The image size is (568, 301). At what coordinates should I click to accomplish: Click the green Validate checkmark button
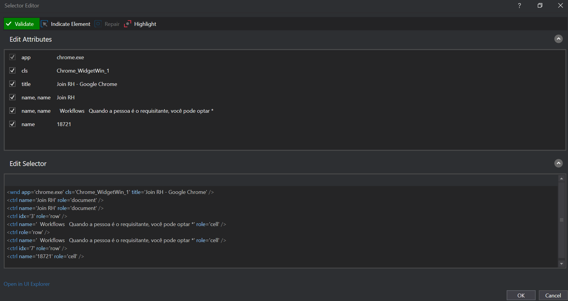point(21,24)
